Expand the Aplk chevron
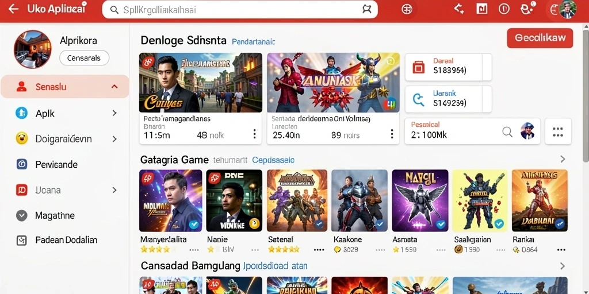 point(114,113)
